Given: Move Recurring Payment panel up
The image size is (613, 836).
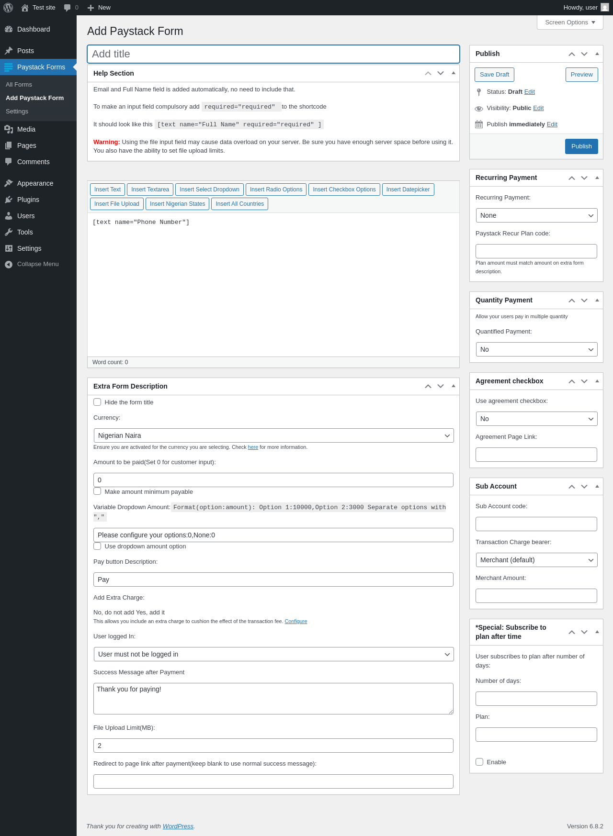Looking at the screenshot, I should (572, 178).
